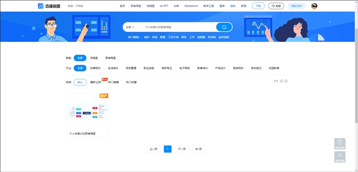Screen dimensions: 358x172
Task: Filter industry by 产品设计
Action: coord(221,68)
